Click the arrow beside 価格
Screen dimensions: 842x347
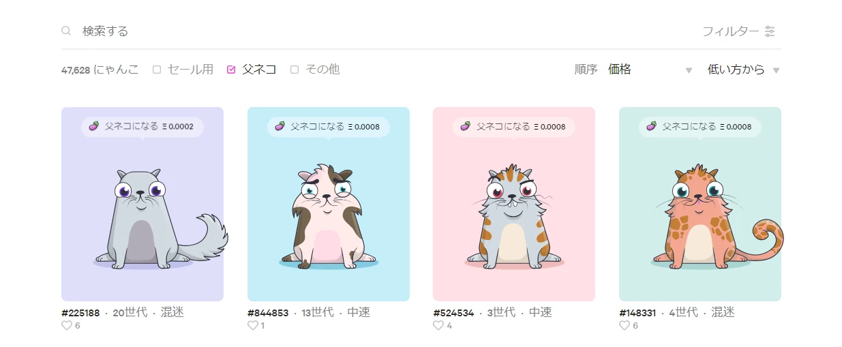(689, 70)
